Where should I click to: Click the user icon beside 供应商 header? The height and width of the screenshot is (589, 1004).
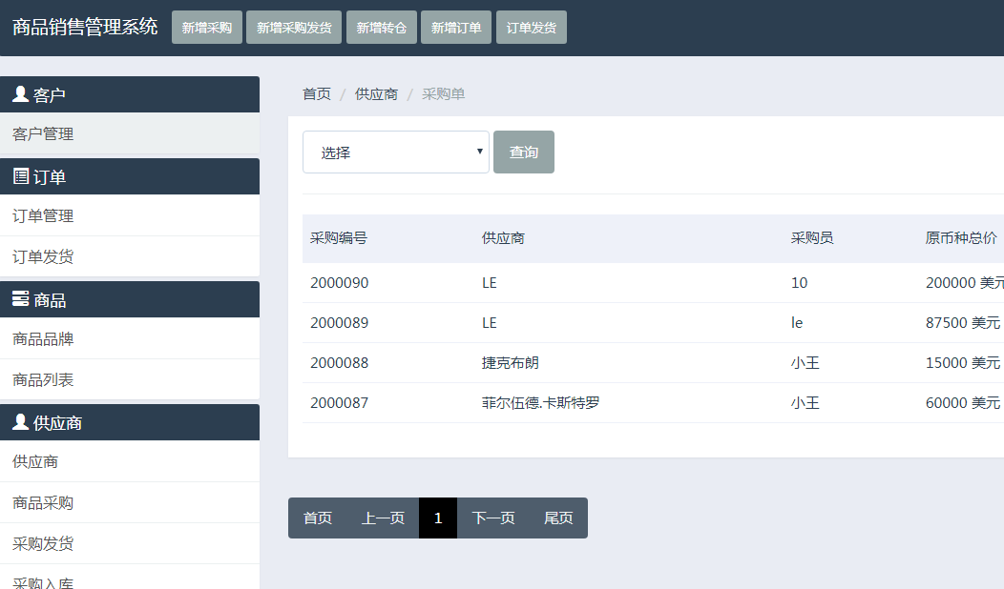(20, 422)
